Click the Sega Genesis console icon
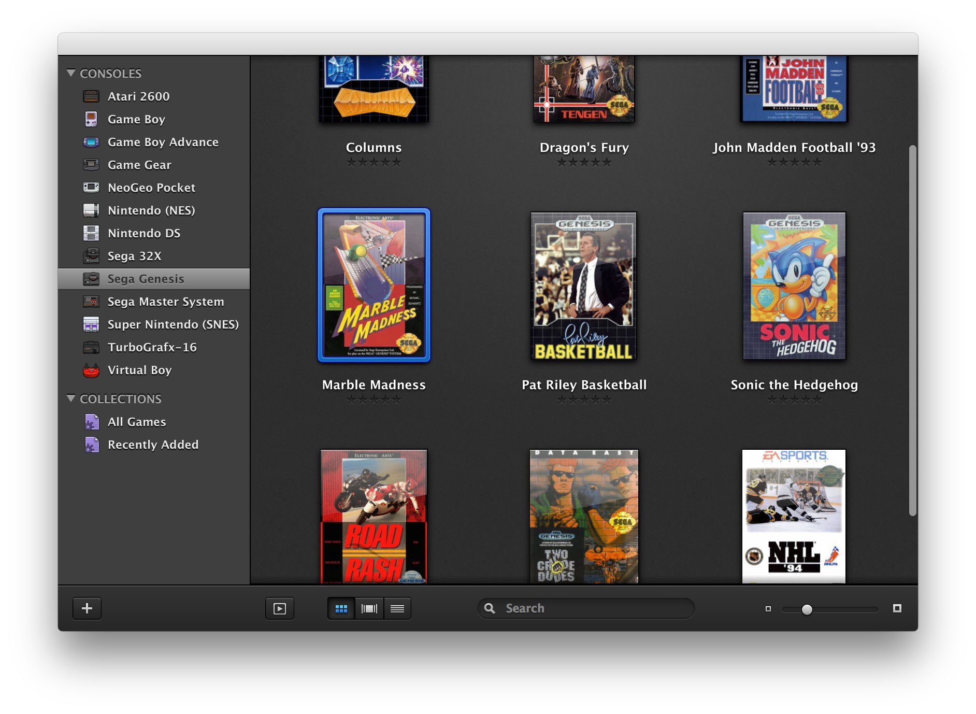The width and height of the screenshot is (976, 714). tap(91, 279)
